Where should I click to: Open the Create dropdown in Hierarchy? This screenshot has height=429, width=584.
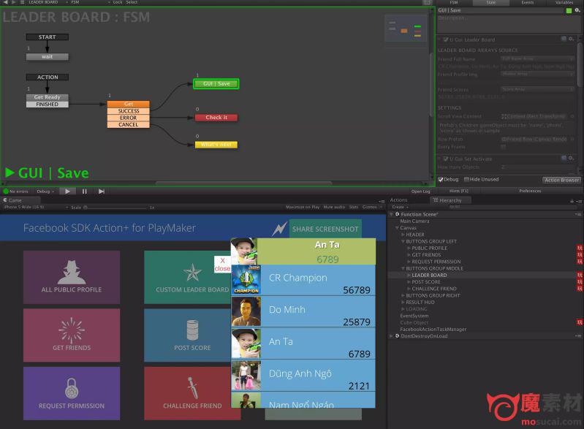pos(400,207)
